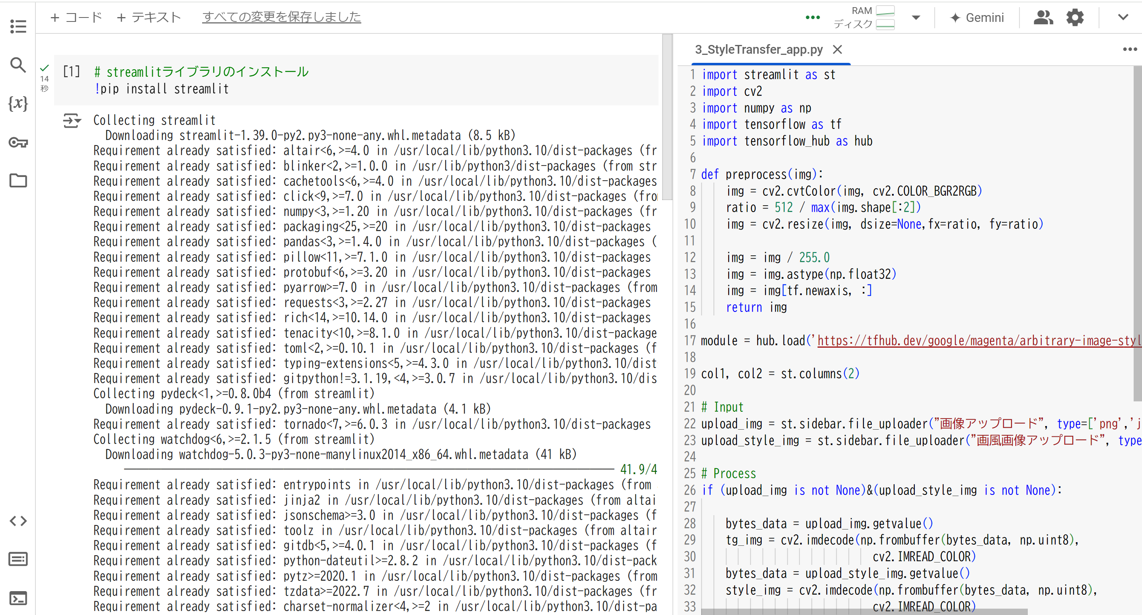Image resolution: width=1142 pixels, height=615 pixels.
Task: Open the share people icon
Action: tap(1043, 18)
